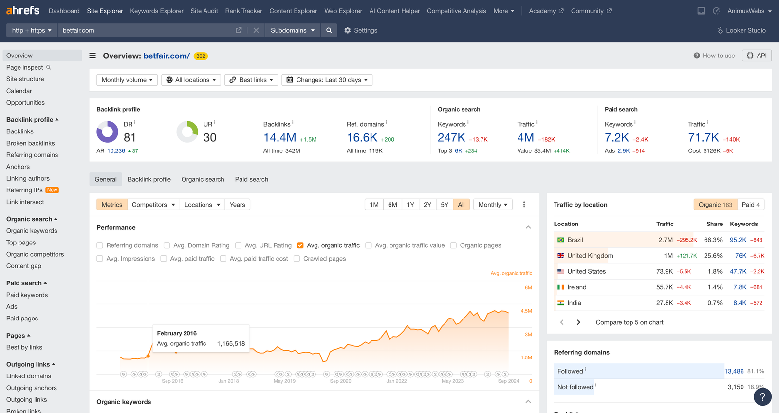Viewport: 779px width, 413px height.
Task: Switch to Paid search tab
Action: tap(252, 179)
